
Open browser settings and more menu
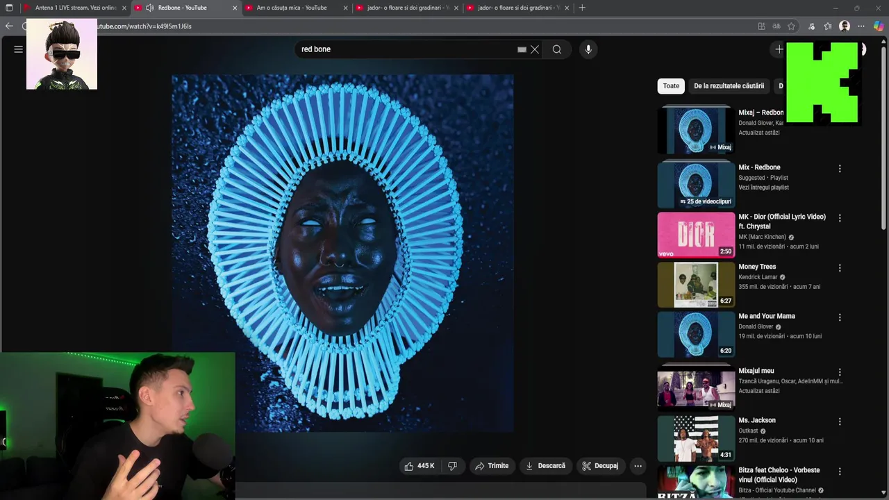(861, 26)
